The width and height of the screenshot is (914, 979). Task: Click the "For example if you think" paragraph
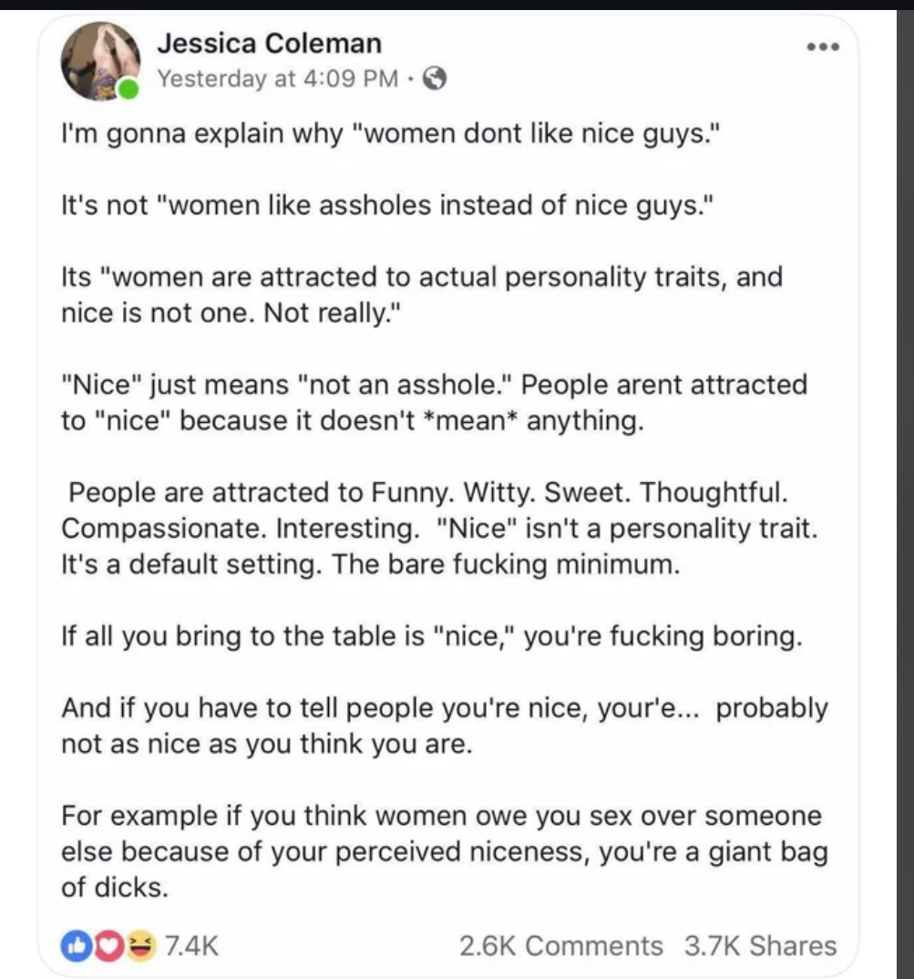[445, 851]
